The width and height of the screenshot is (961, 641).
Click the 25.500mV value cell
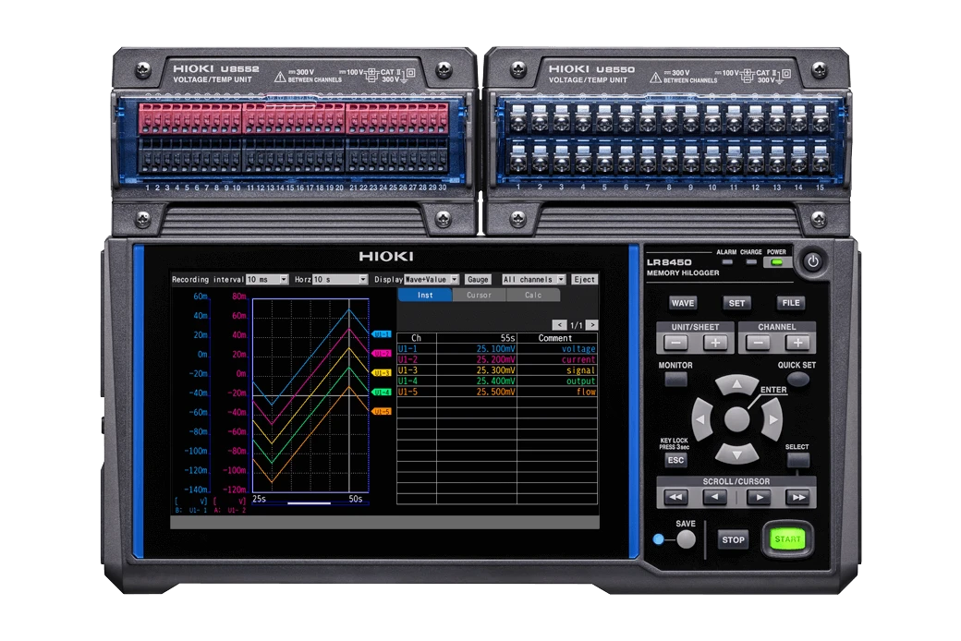pos(477,392)
